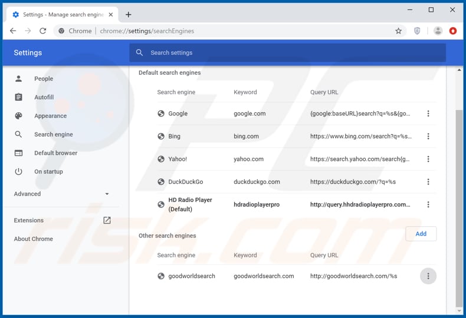The width and height of the screenshot is (466, 318).
Task: Click the browser forward arrow
Action: click(x=28, y=31)
